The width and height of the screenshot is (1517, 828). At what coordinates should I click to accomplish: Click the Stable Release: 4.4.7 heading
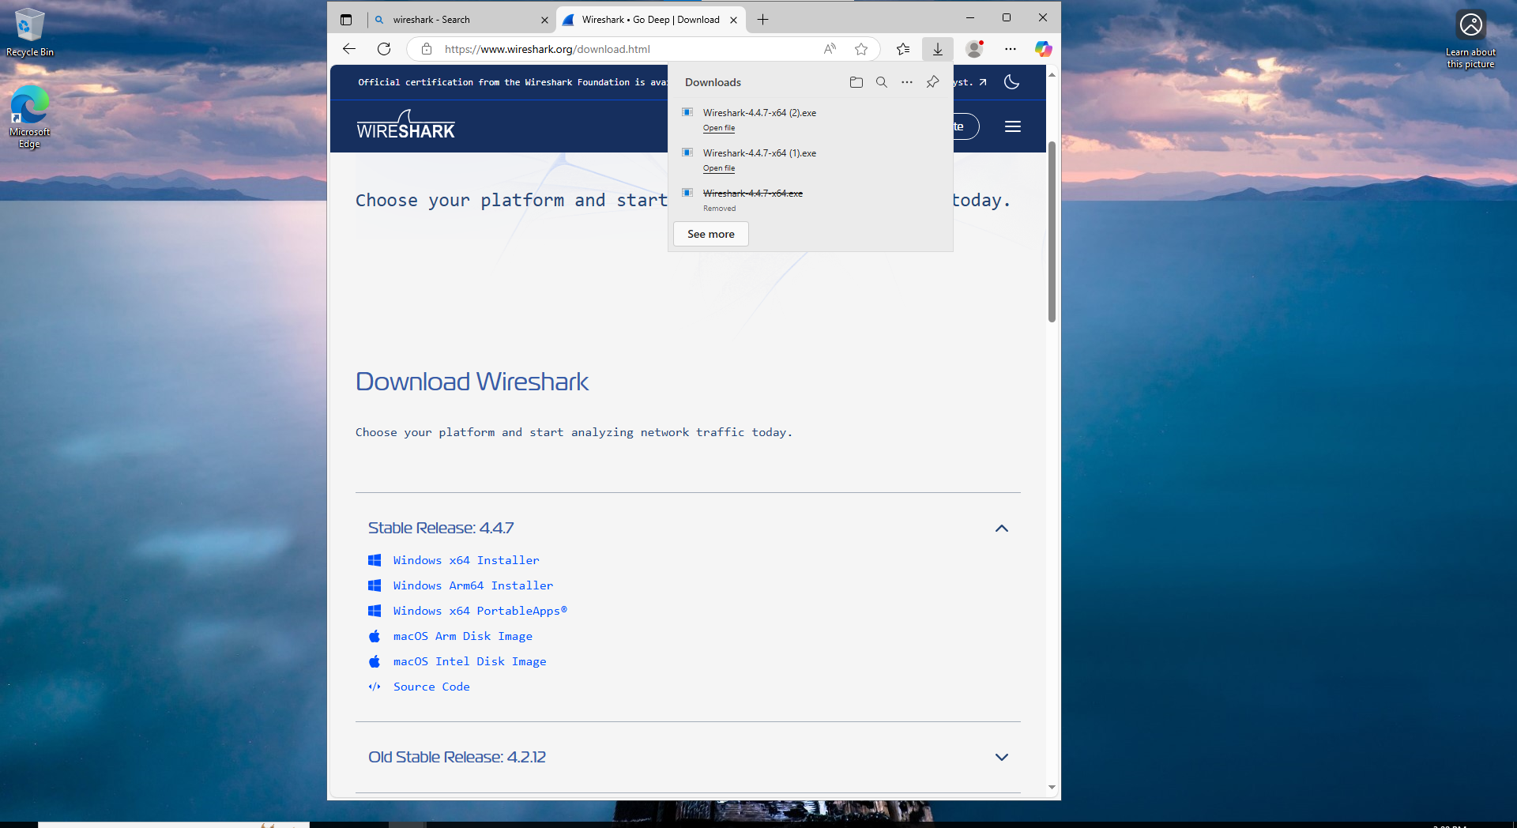(441, 528)
